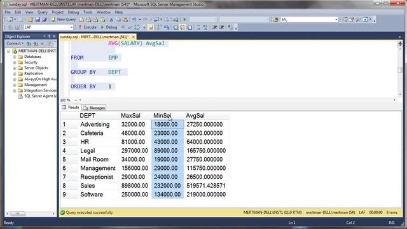Open the Window menu
Screen dimensions: 407x229
(x=103, y=12)
